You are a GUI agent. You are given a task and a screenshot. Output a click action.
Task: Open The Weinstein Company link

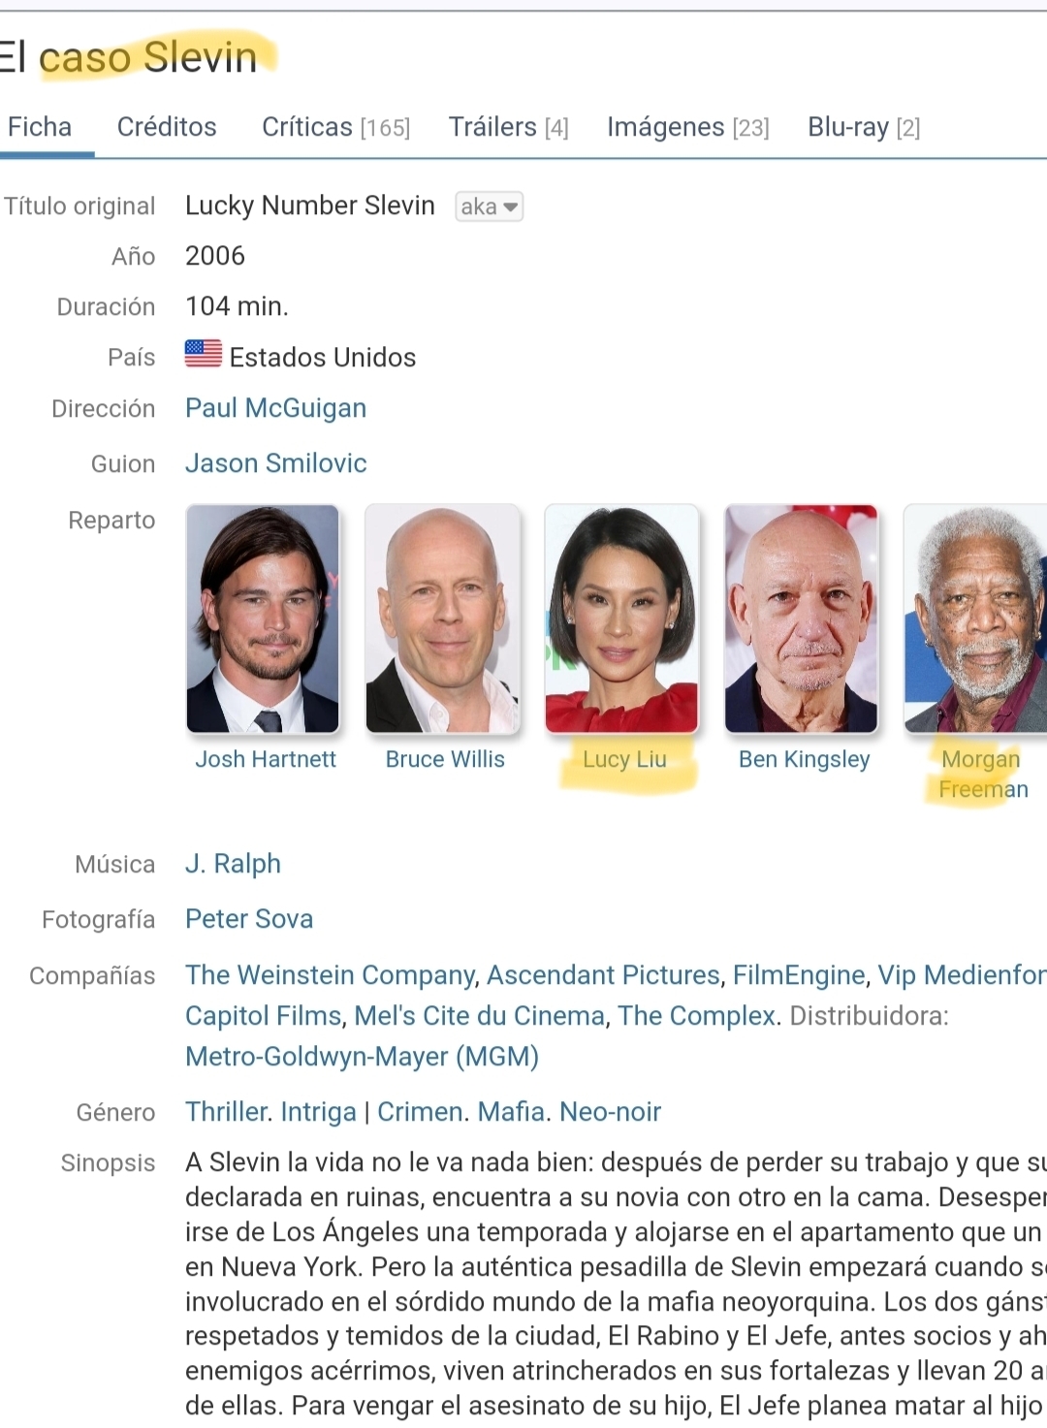click(330, 975)
